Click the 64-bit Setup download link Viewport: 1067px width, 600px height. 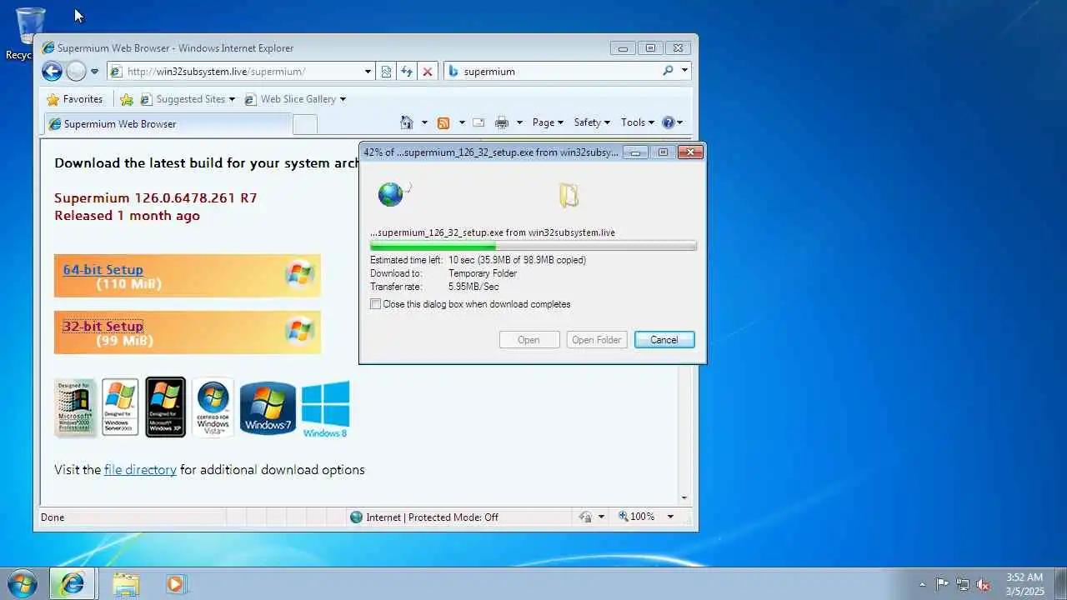pyautogui.click(x=103, y=270)
